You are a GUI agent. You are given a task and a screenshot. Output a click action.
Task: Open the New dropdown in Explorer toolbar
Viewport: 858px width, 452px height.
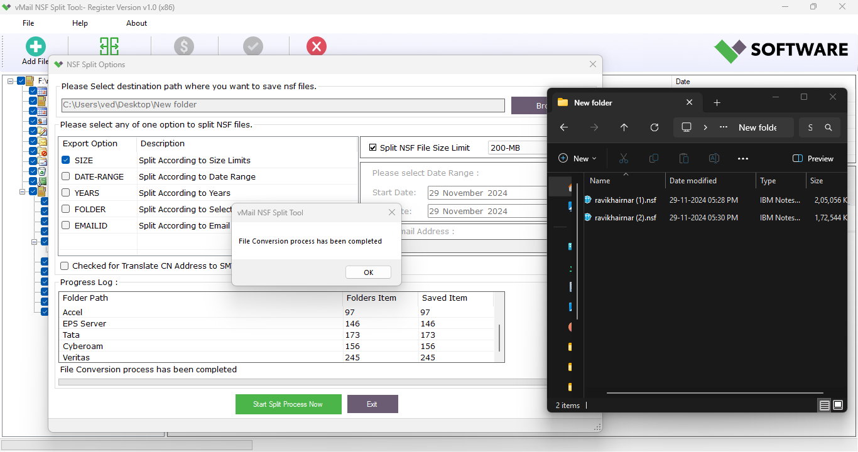577,159
